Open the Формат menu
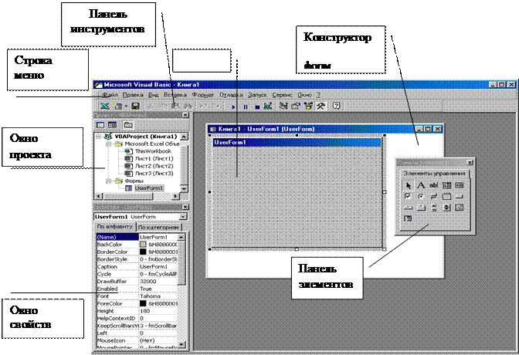The width and height of the screenshot is (519, 355). [203, 95]
